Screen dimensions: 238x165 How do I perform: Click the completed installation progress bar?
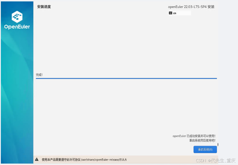pos(126,78)
